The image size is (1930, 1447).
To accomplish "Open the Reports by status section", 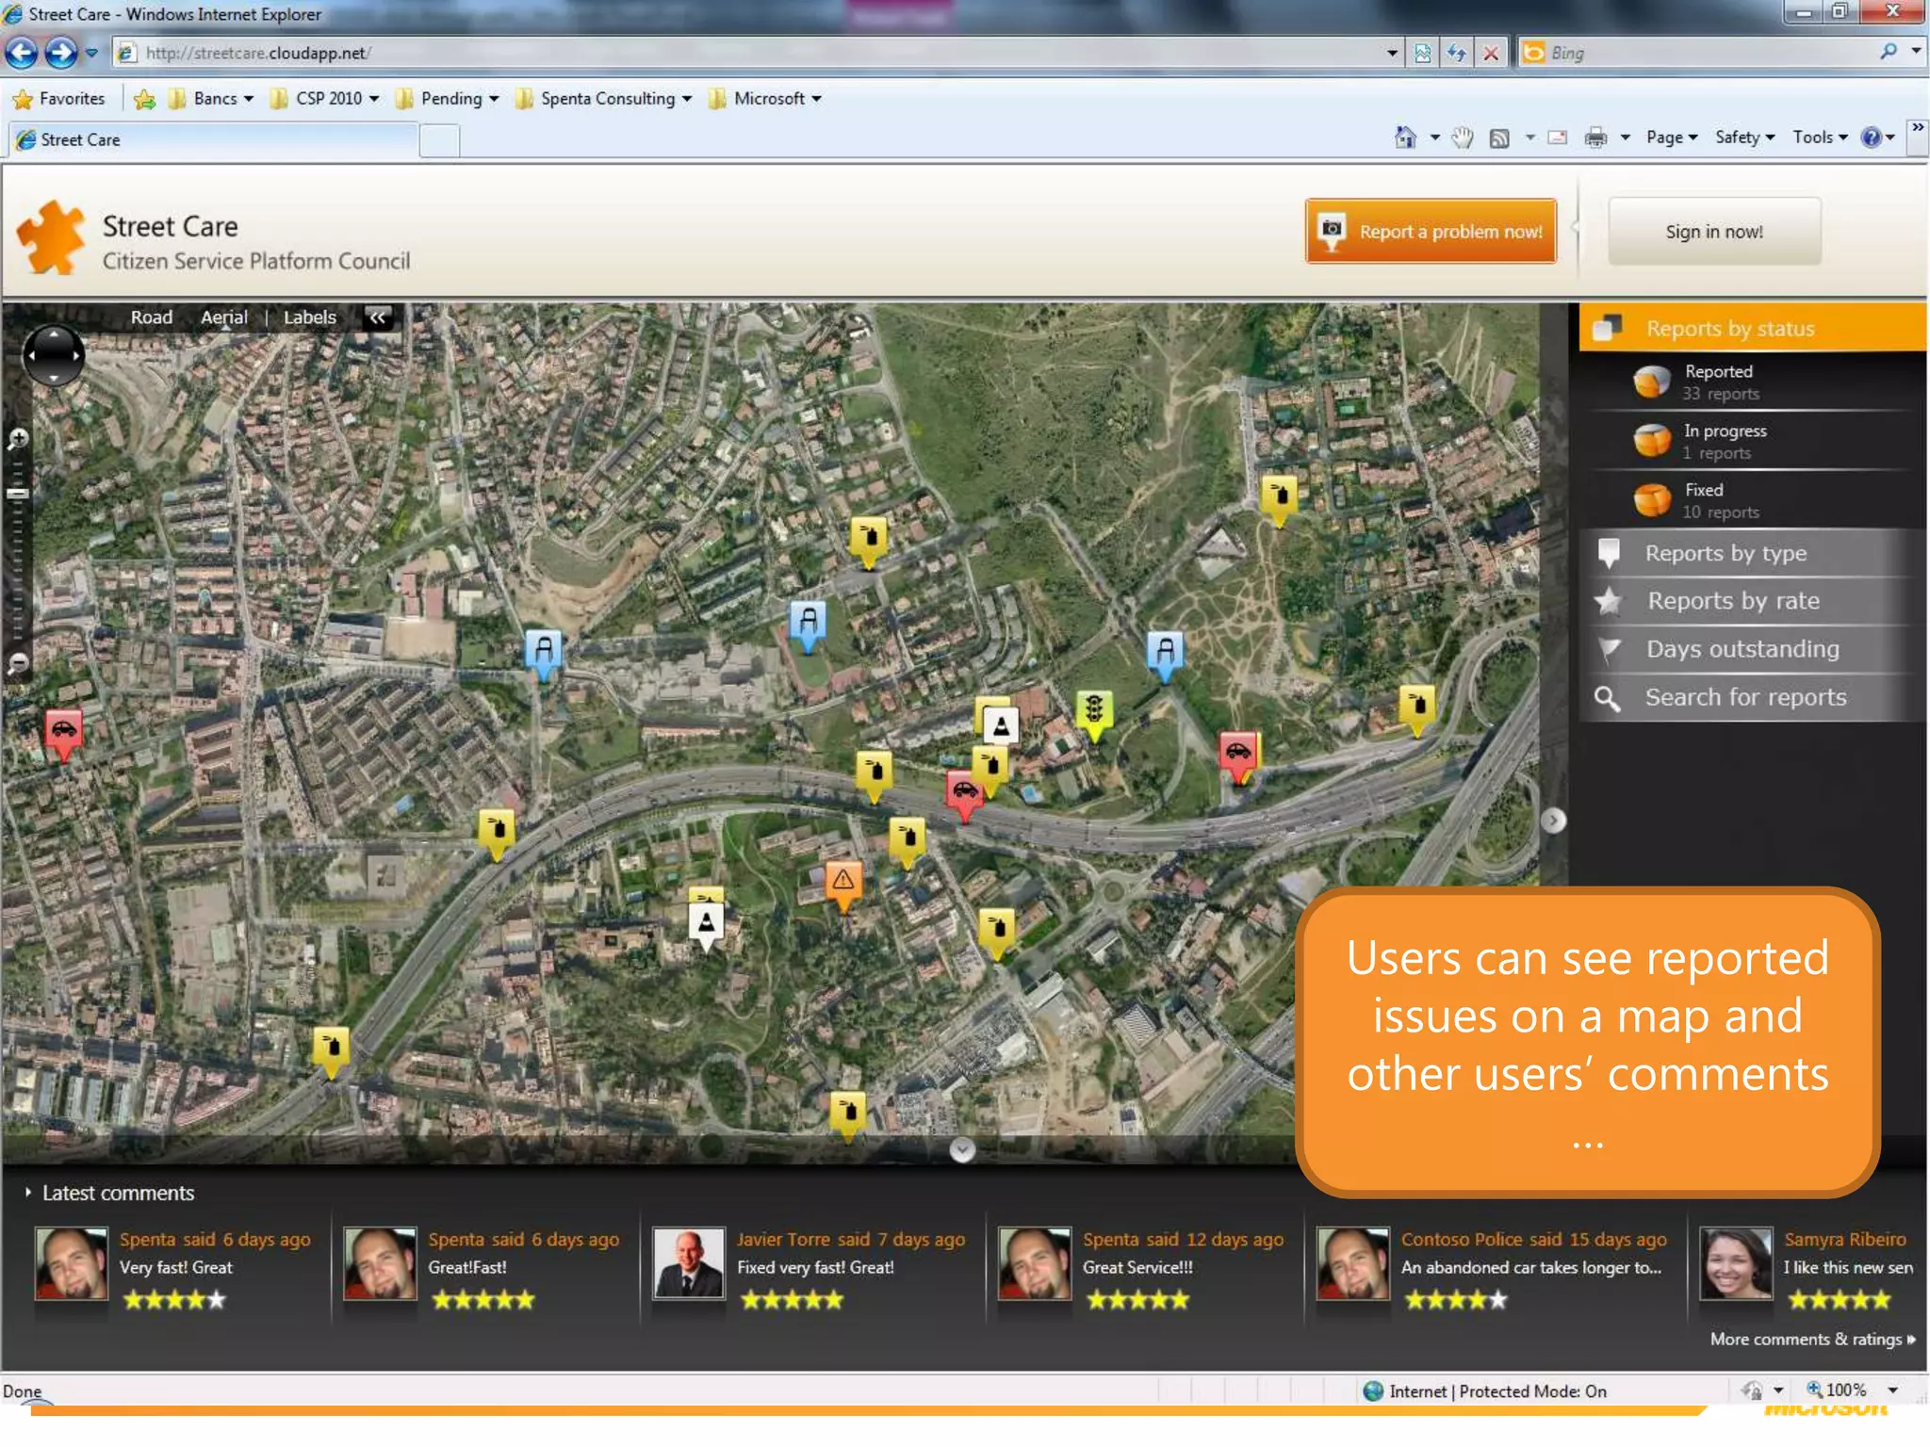I will [1752, 328].
